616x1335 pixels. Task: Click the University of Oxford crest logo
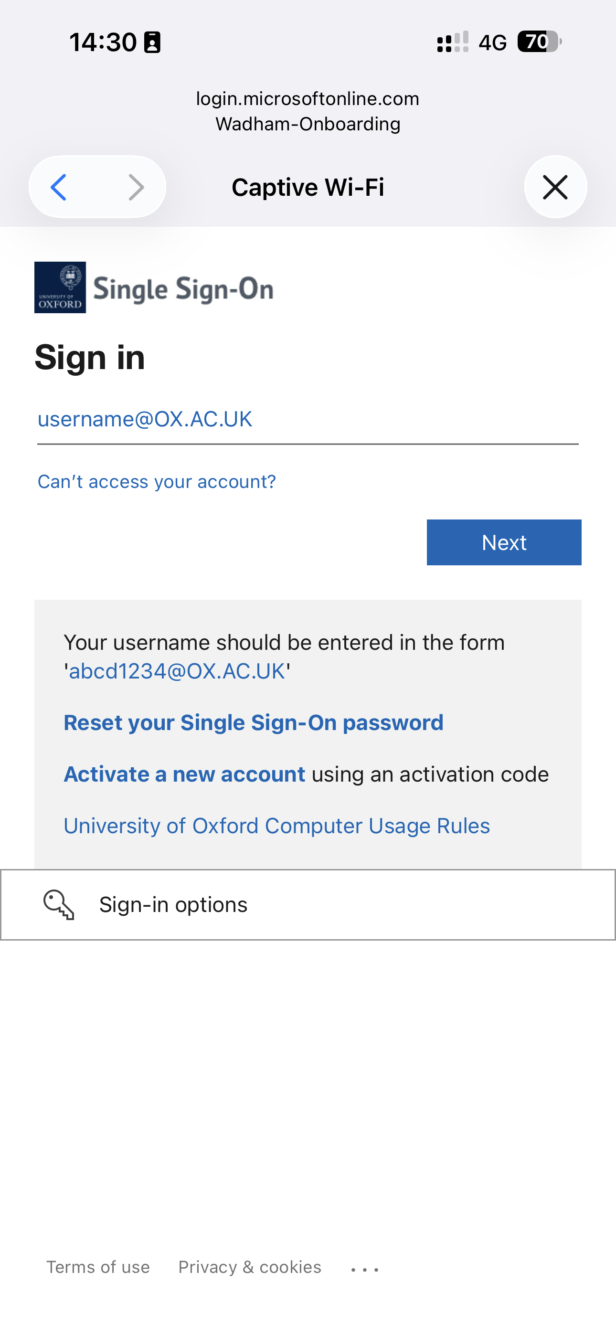pyautogui.click(x=60, y=288)
